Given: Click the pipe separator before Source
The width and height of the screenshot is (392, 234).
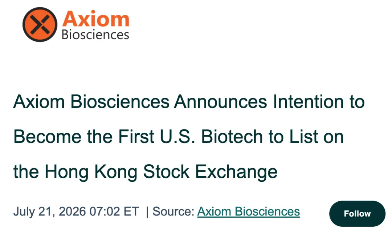Looking at the screenshot, I should pos(147,212).
